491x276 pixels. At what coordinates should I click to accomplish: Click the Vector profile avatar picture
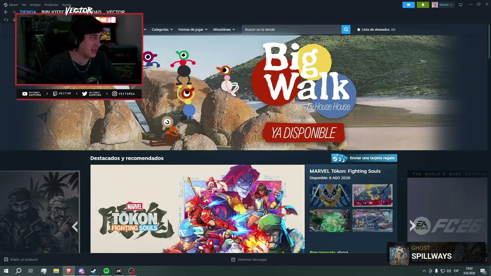(x=435, y=5)
